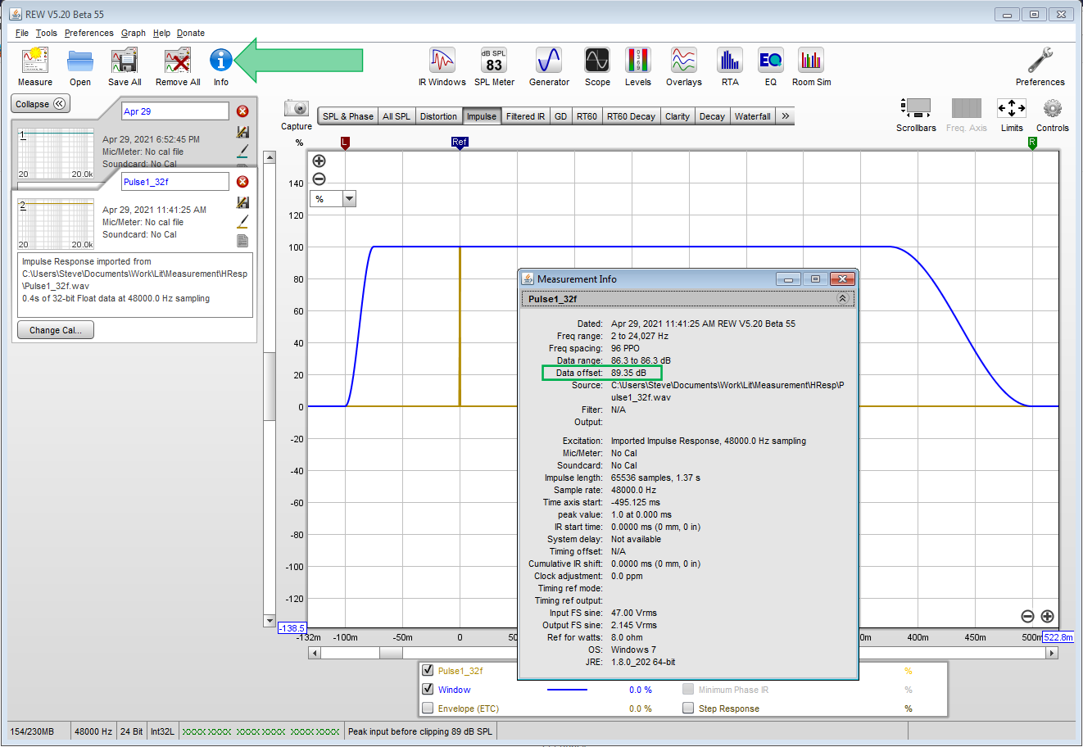Enable Minimum Phase IR checkbox

(x=688, y=689)
